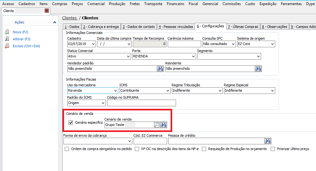316x171 pixels.
Task: Open Data da última compra dropdown
Action: pyautogui.click(x=129, y=44)
